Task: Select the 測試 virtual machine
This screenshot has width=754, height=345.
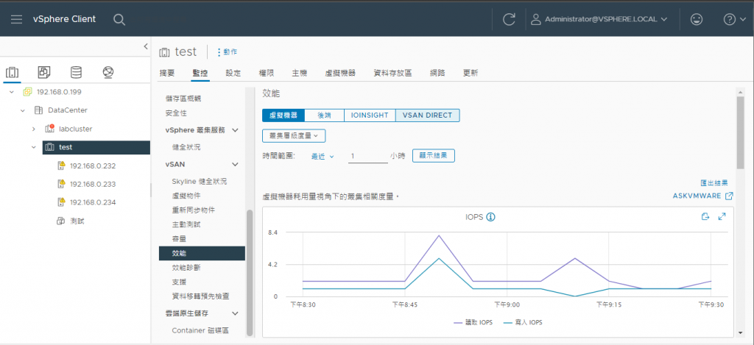Action: click(x=77, y=221)
